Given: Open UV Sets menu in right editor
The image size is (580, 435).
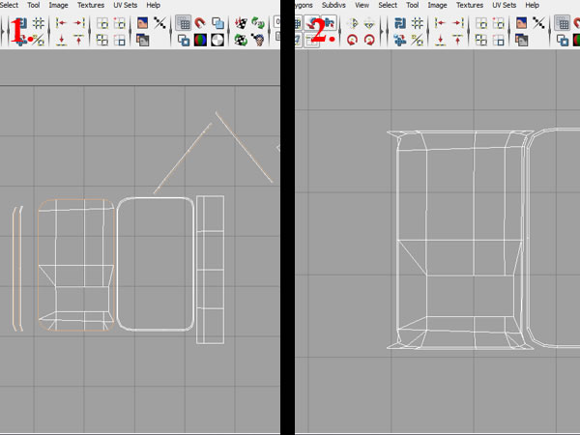Looking at the screenshot, I should 505,5.
